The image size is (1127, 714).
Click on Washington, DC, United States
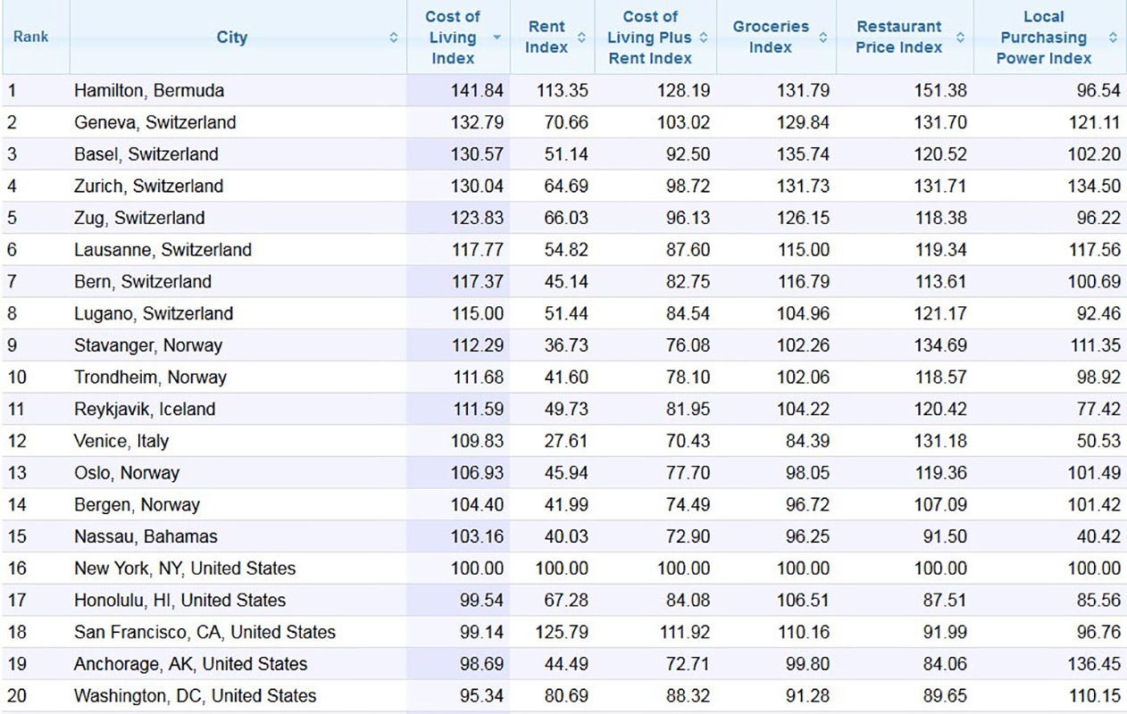(x=195, y=695)
